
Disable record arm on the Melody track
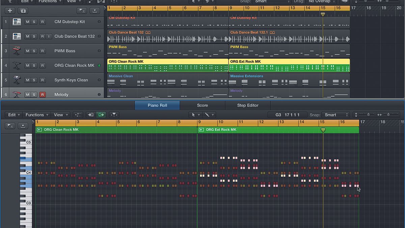tap(43, 95)
